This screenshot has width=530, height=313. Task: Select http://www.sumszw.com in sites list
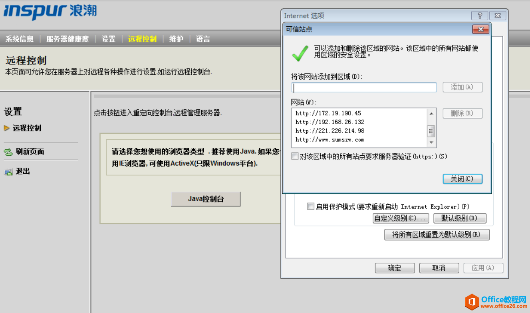pyautogui.click(x=330, y=140)
